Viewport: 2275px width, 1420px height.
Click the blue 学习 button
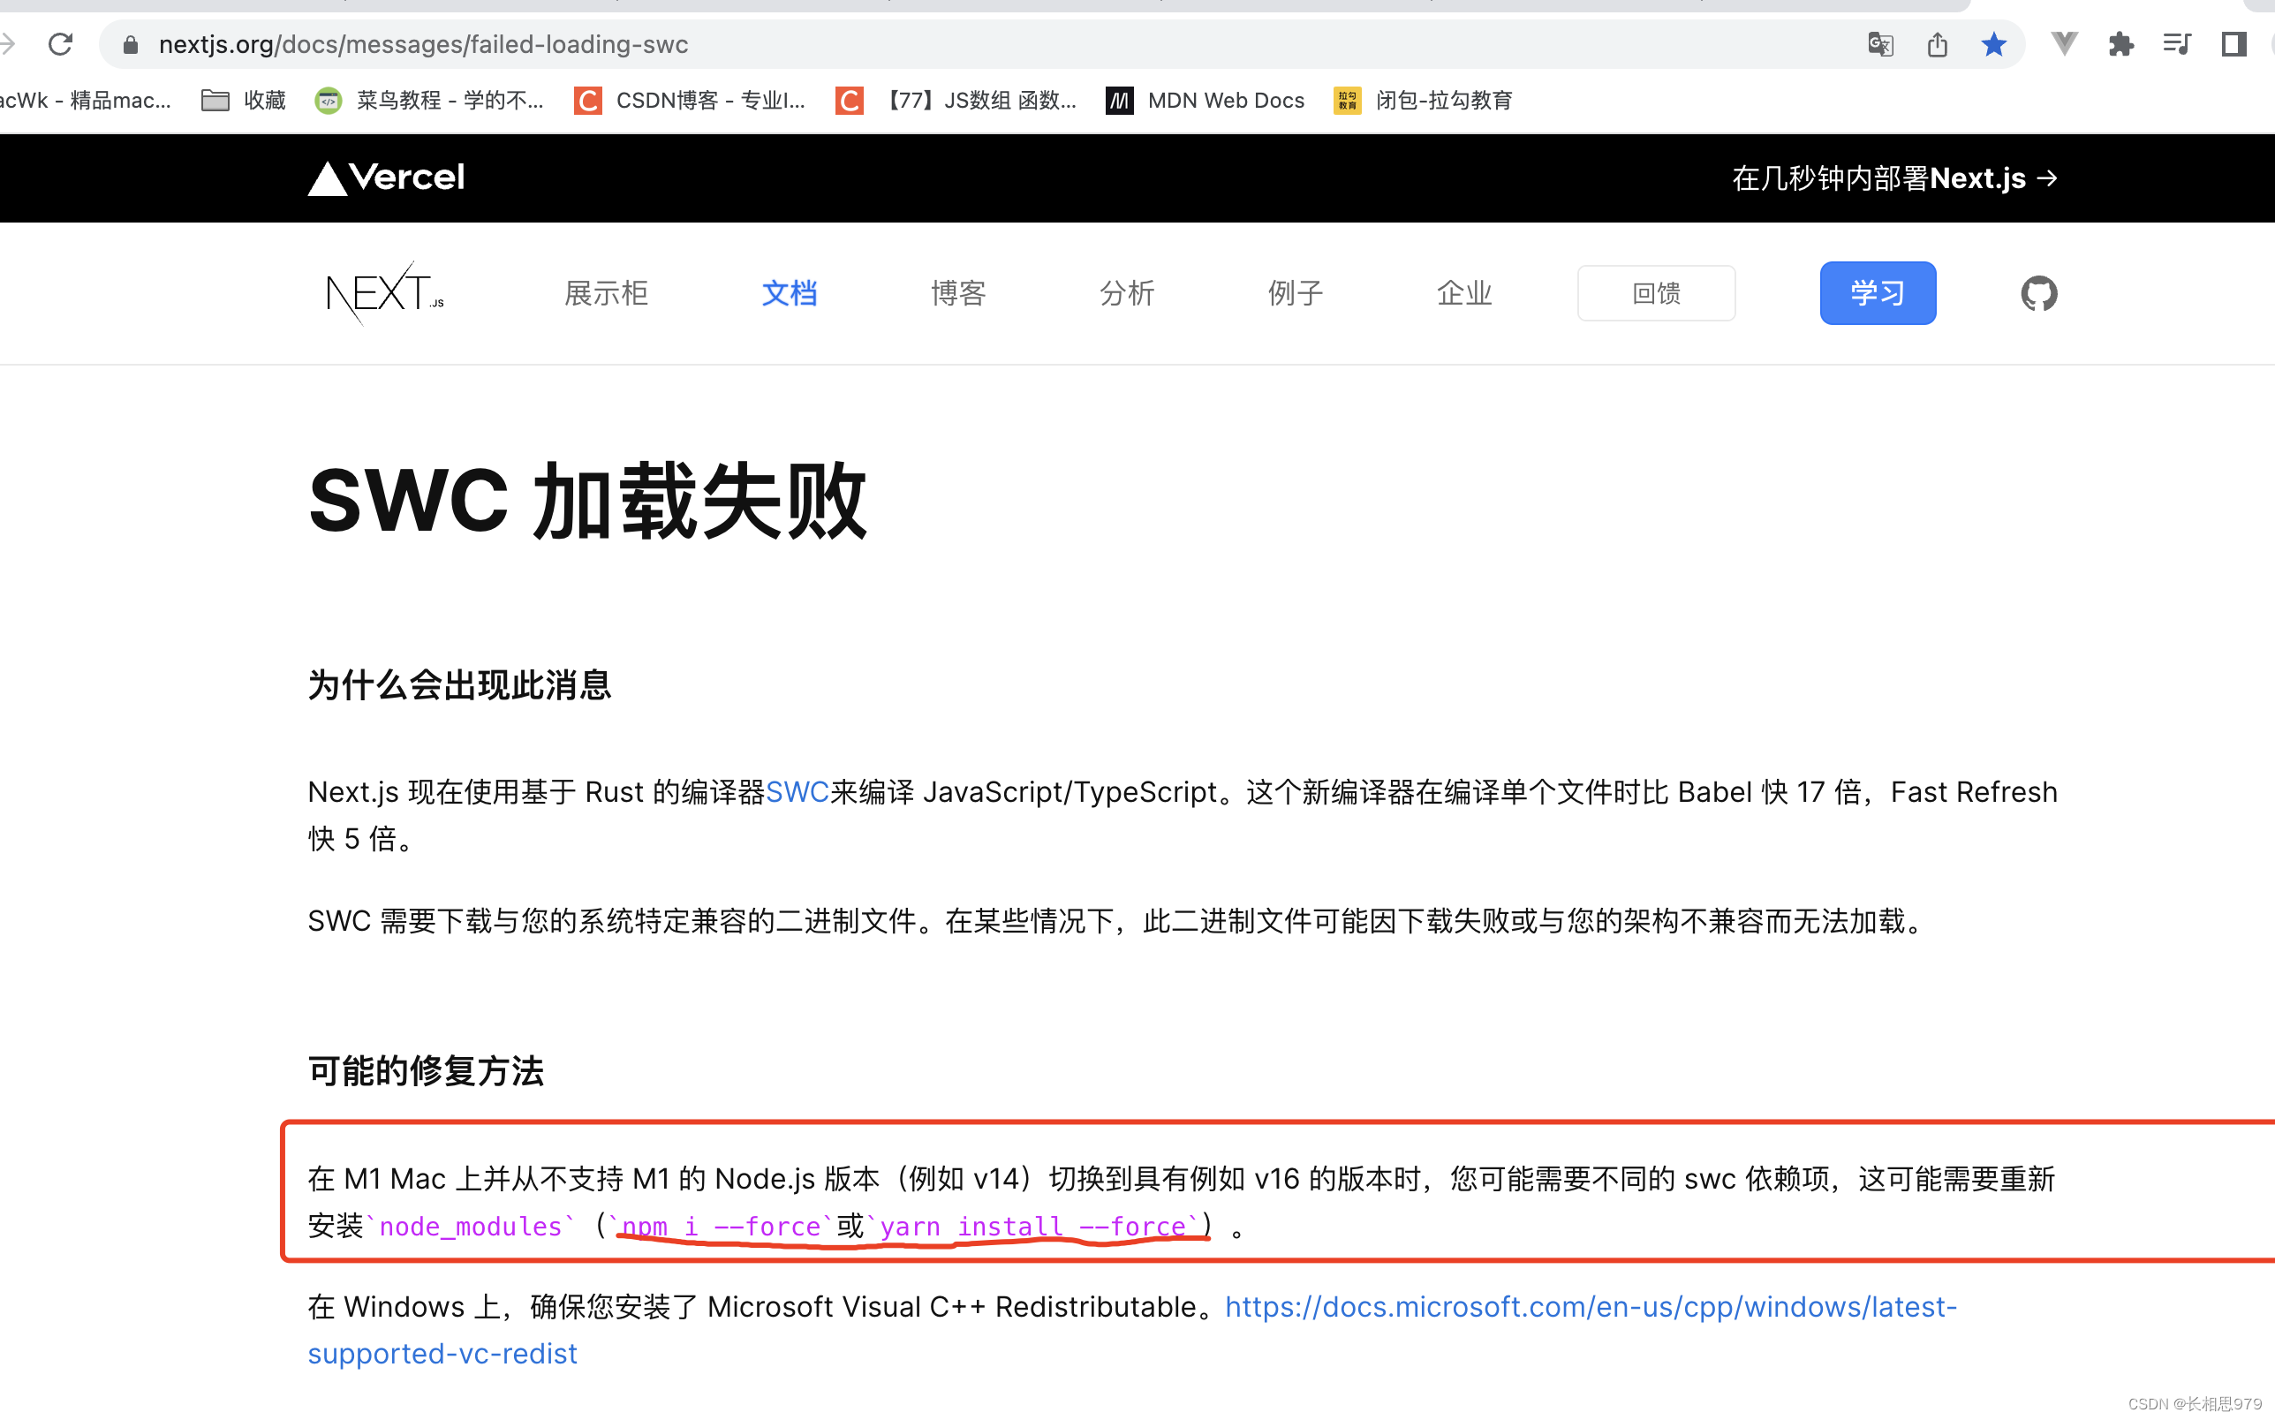pos(1878,293)
